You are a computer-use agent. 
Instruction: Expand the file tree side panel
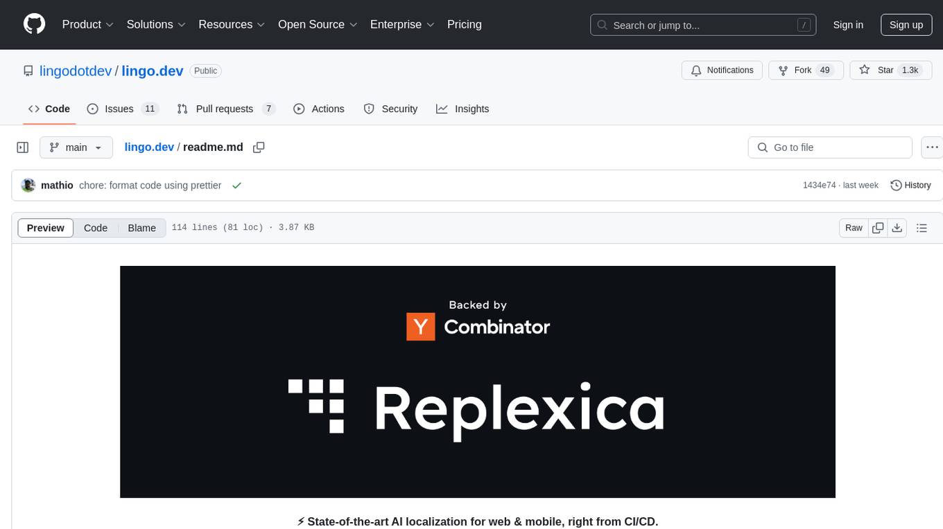coord(23,147)
